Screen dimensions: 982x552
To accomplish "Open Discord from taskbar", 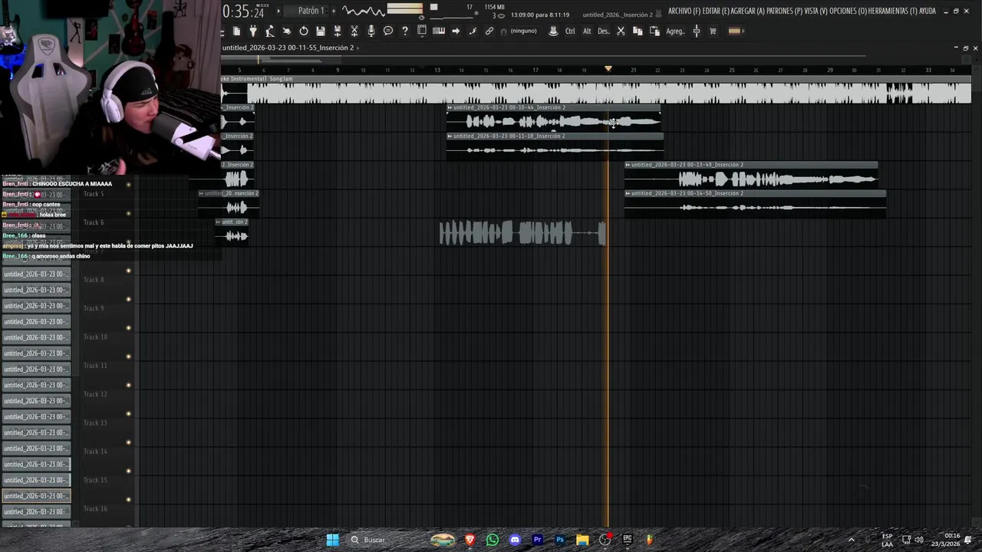I will click(515, 540).
